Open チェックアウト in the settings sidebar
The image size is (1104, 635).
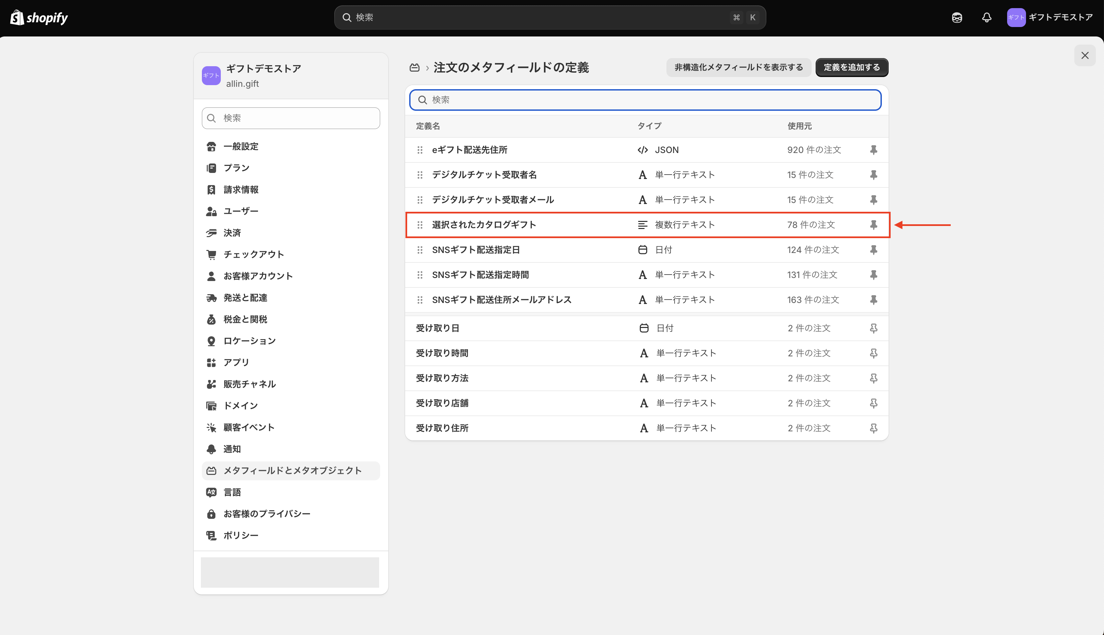pos(291,254)
